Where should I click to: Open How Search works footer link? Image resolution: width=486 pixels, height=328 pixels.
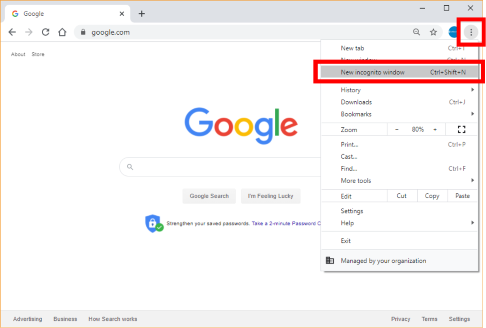[113, 319]
